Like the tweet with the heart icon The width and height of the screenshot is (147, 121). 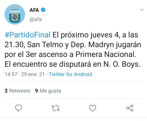click(93, 108)
